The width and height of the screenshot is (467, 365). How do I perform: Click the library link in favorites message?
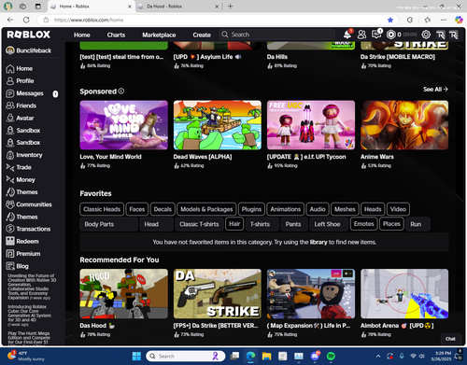click(x=318, y=242)
